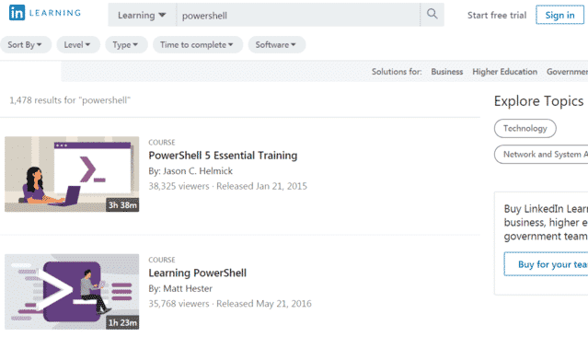Viewport: 588px width, 337px height.
Task: Click Start free trial link
Action: pos(497,16)
